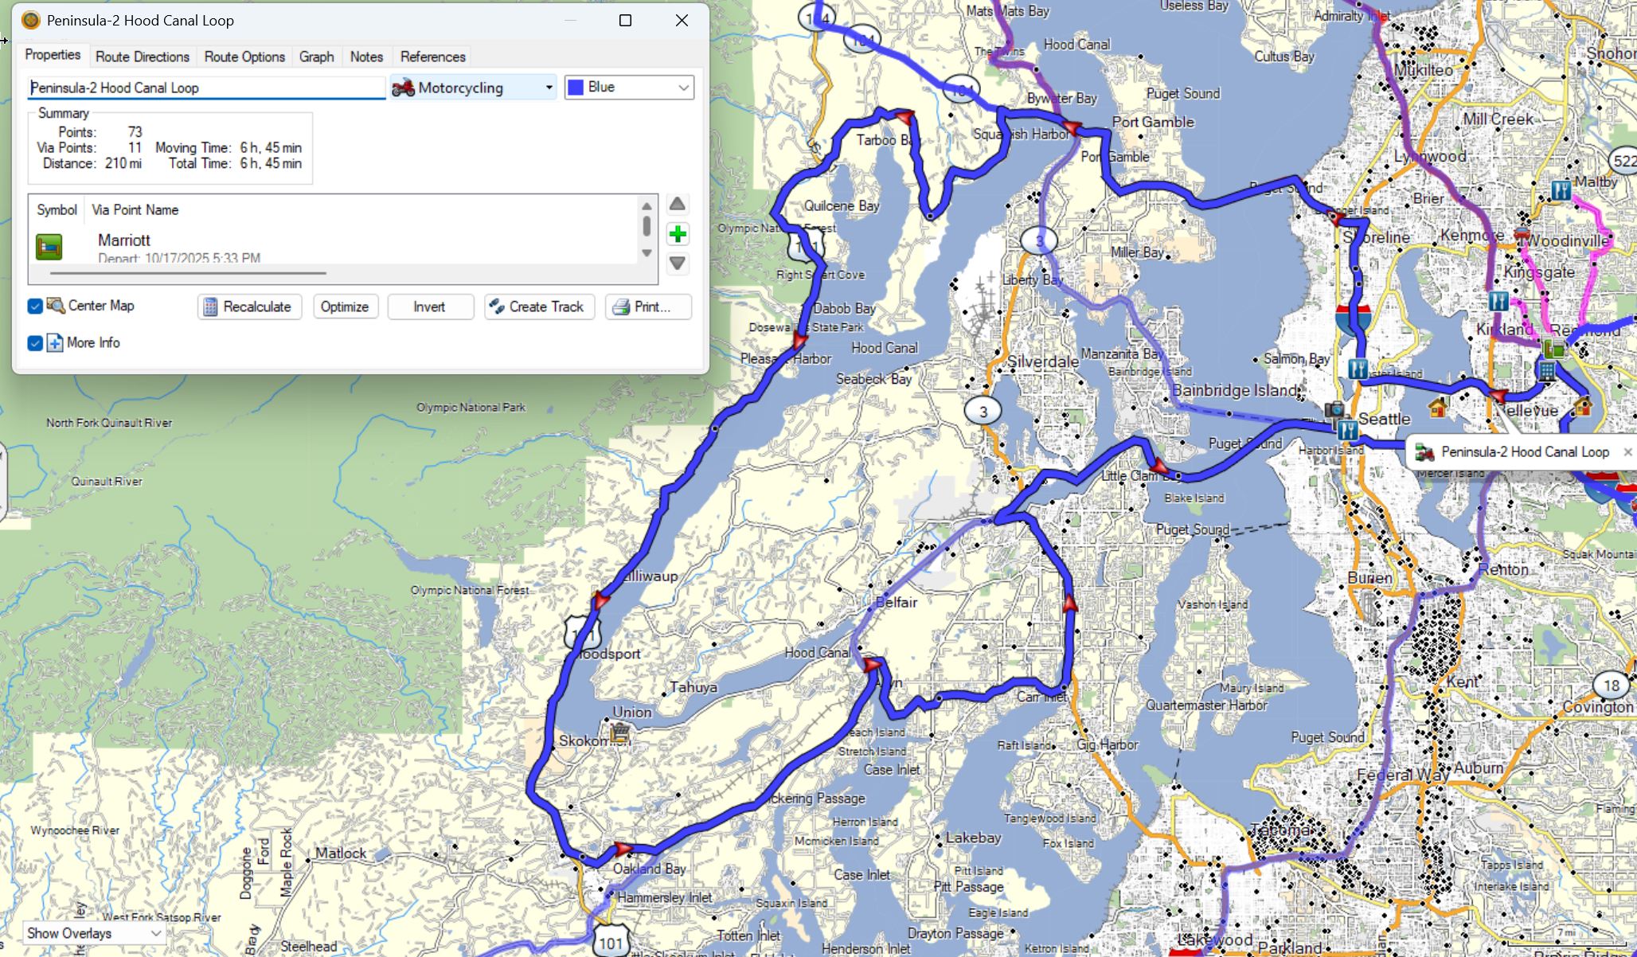Close the Peninsula-2 Hood Canal Loop map tooltip
Image resolution: width=1637 pixels, height=957 pixels.
coord(1627,451)
